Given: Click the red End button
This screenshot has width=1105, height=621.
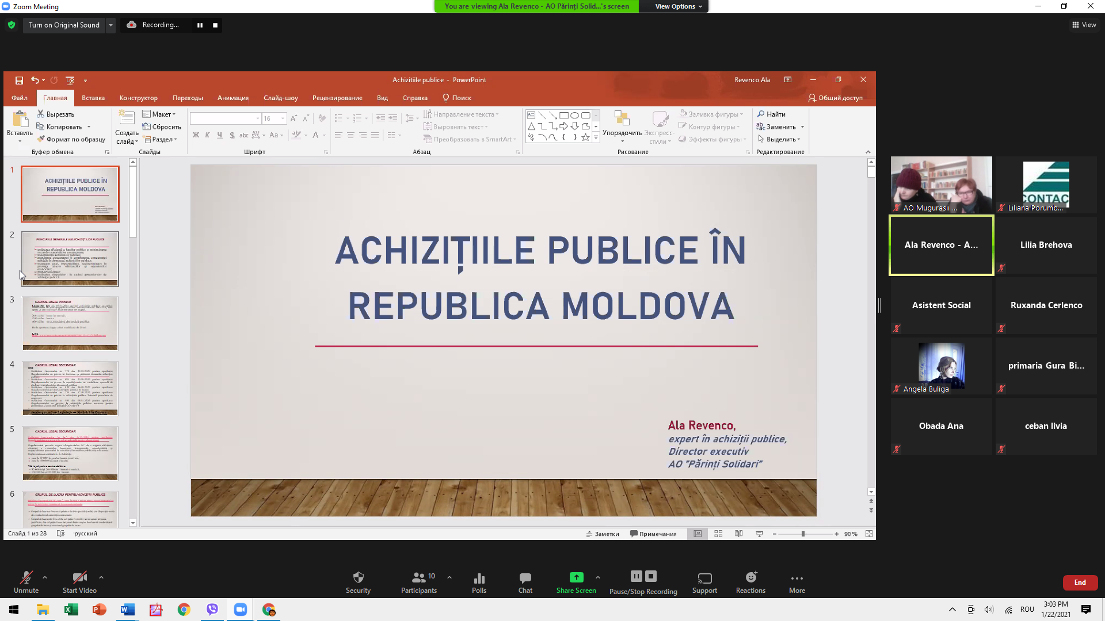Looking at the screenshot, I should 1080,582.
